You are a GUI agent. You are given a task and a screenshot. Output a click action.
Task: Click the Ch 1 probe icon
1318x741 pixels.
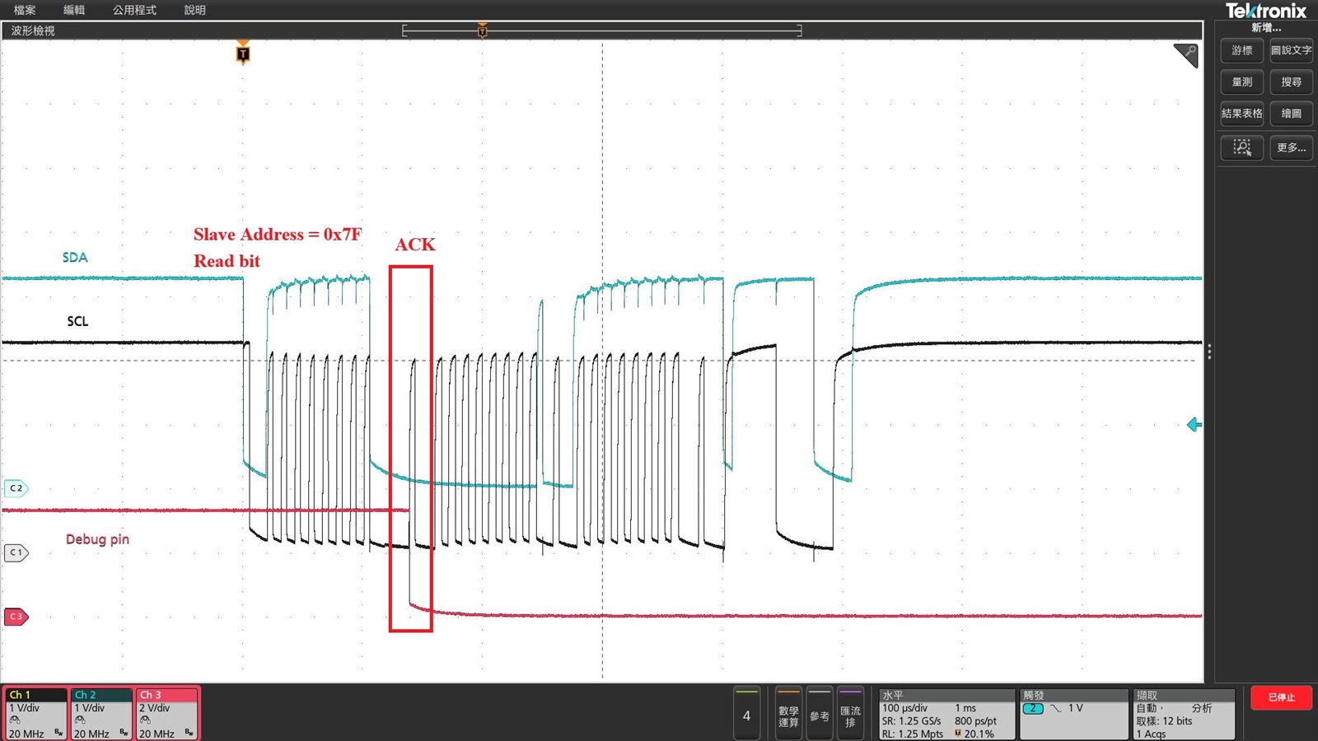pyautogui.click(x=15, y=720)
